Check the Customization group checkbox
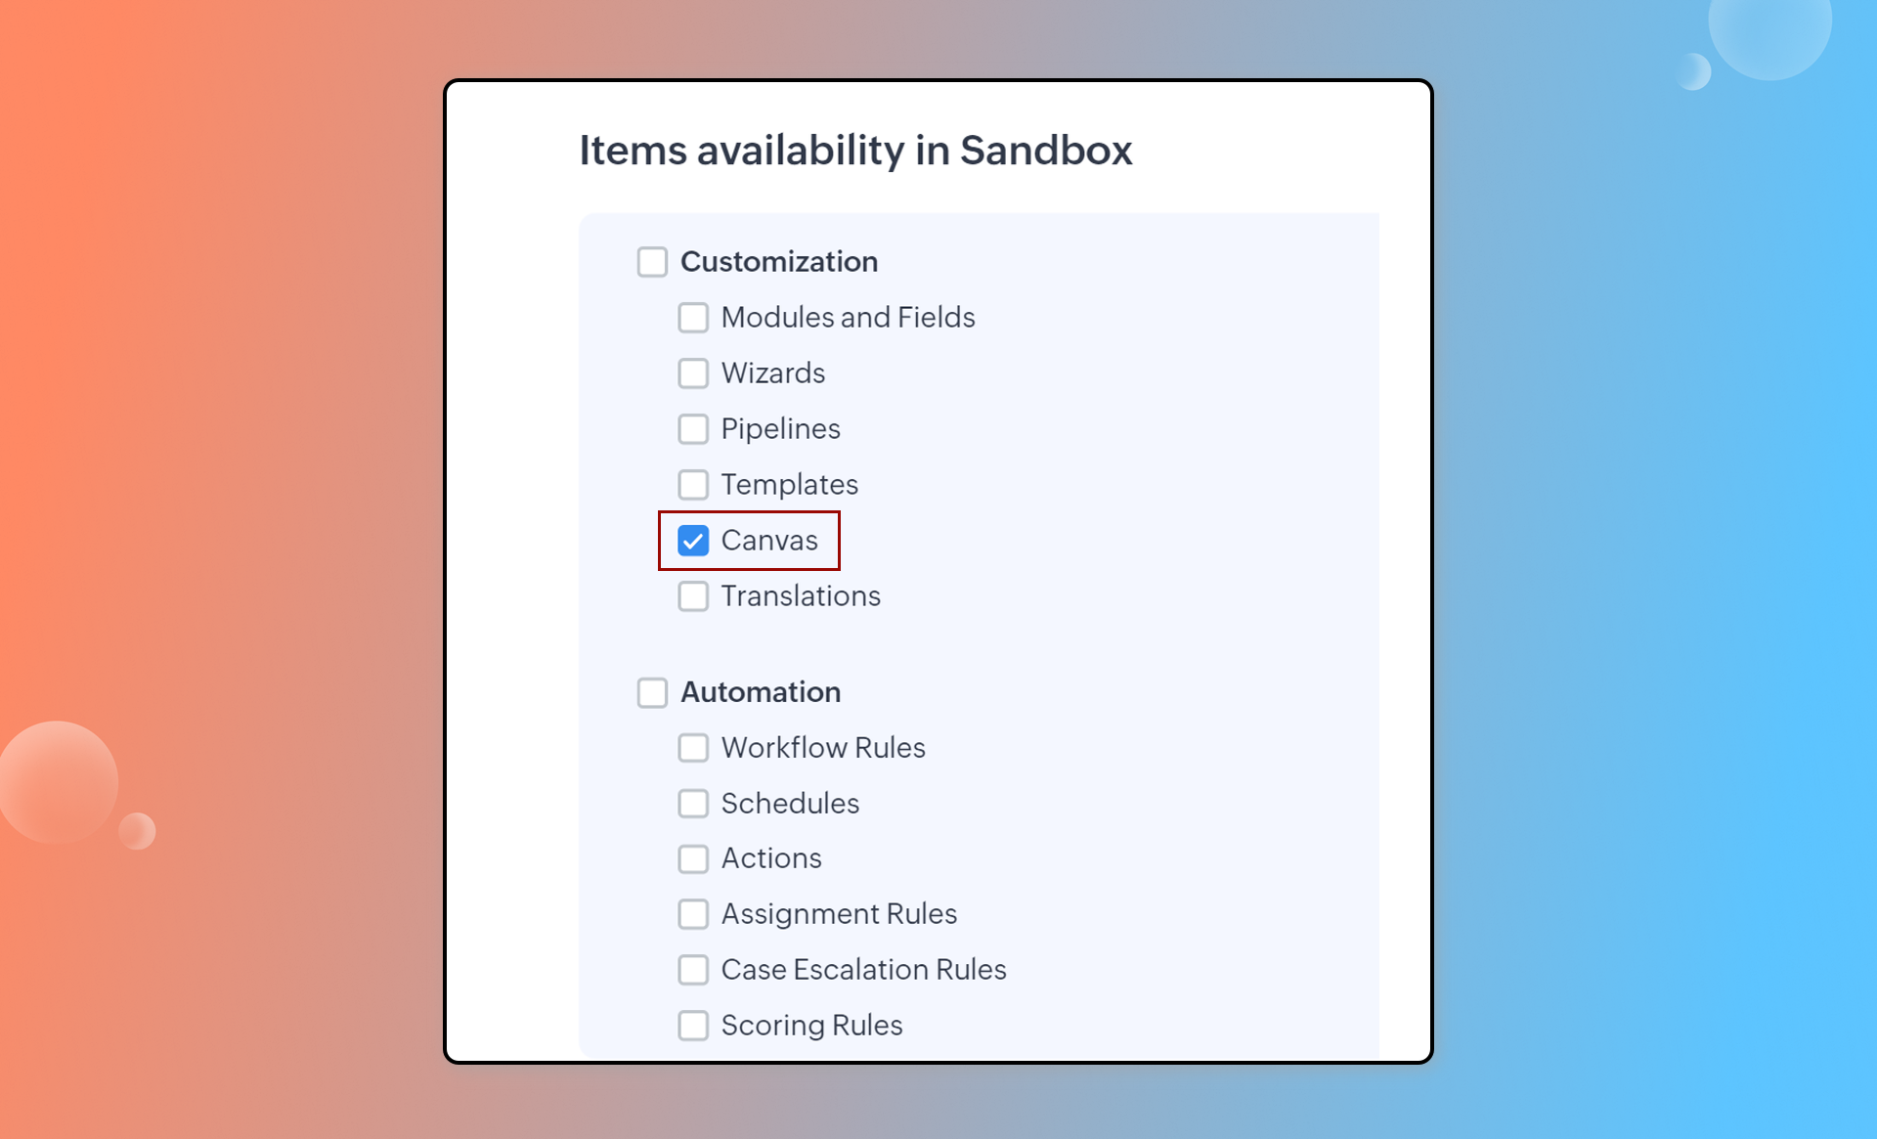The height and width of the screenshot is (1140, 1877). [x=652, y=262]
